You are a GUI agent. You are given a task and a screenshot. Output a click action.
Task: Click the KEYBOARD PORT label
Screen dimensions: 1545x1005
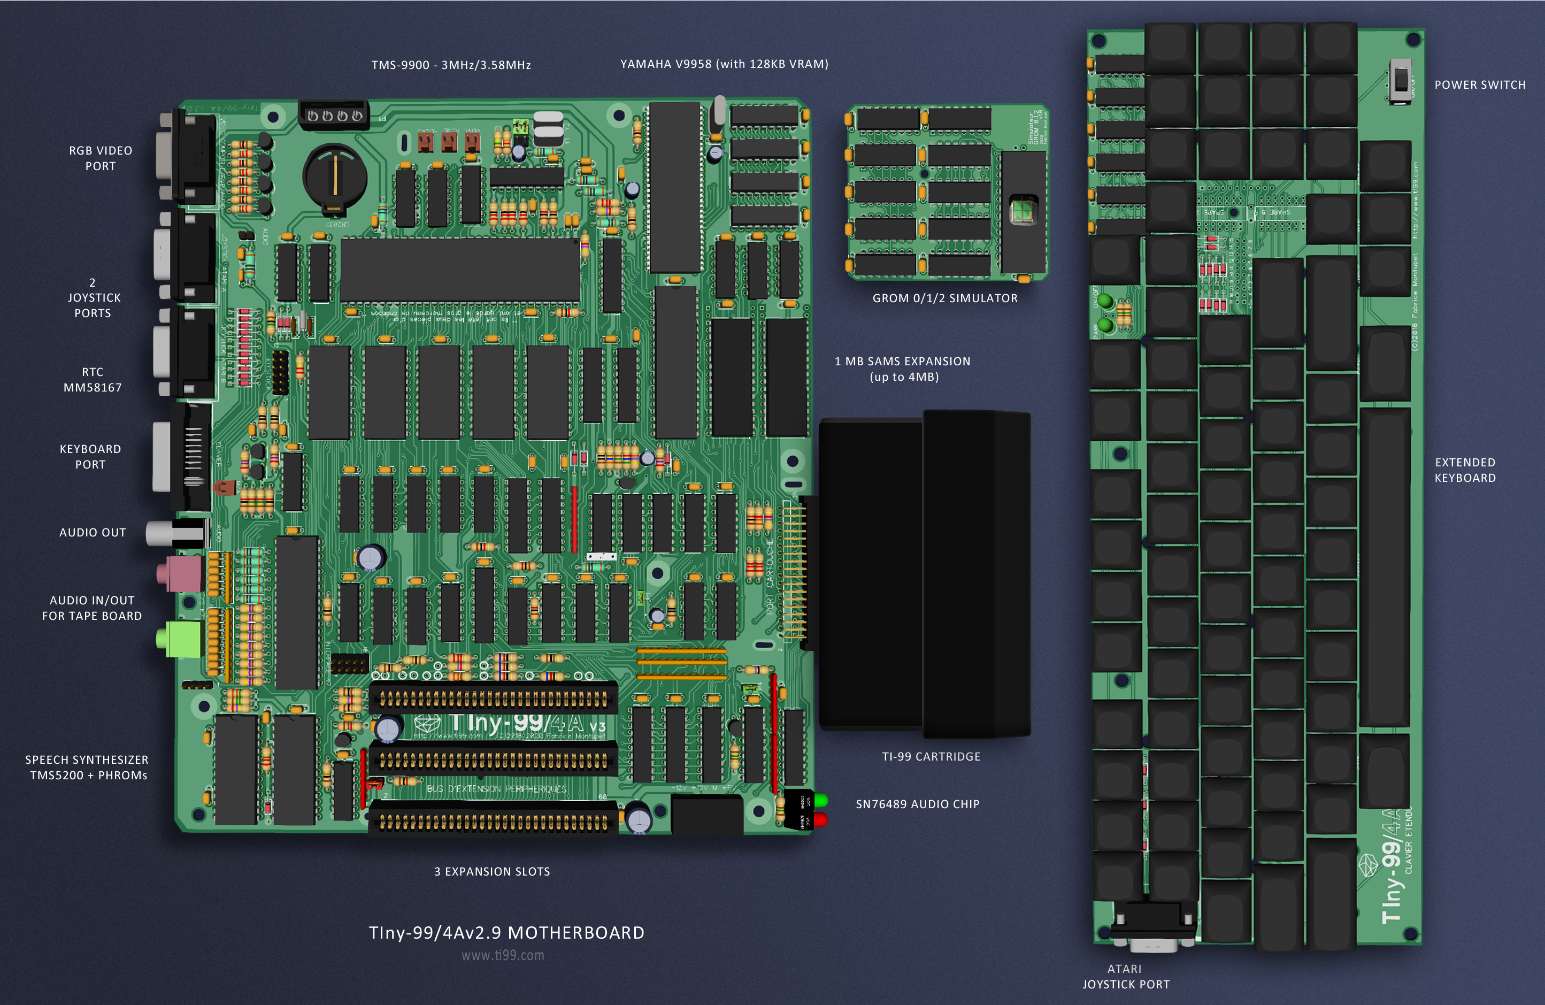coord(90,457)
